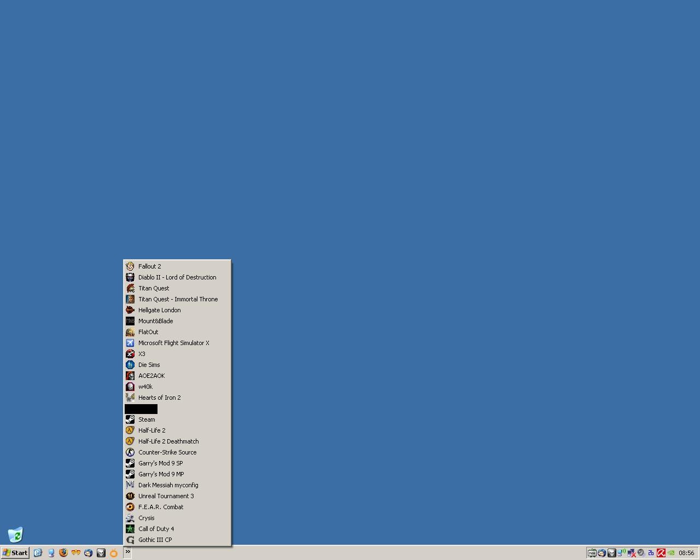Launch Crysis from the list

(x=177, y=518)
